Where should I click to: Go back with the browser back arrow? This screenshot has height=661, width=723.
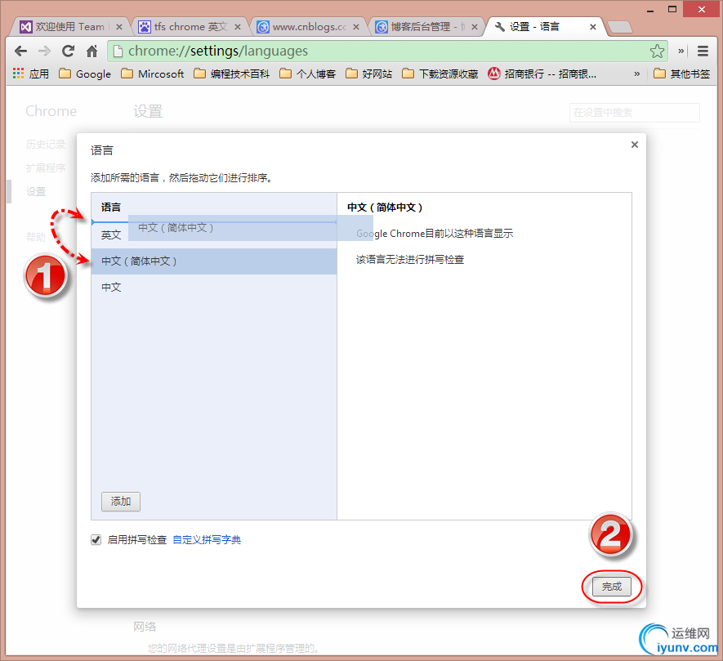(x=20, y=51)
